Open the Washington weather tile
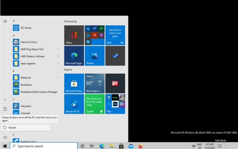The width and height of the screenshot is (238, 149). [95, 83]
